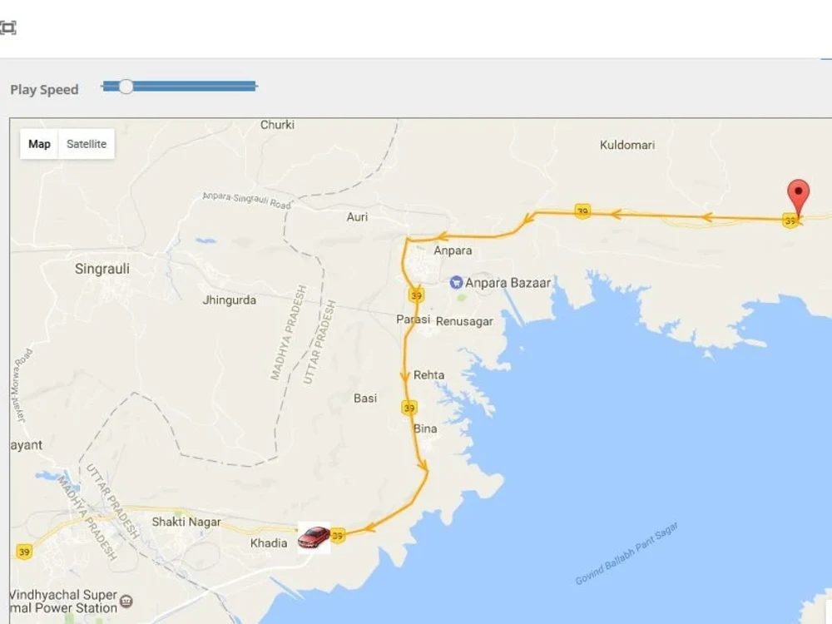
Task: Click the Renusagar label
Action: click(x=464, y=321)
